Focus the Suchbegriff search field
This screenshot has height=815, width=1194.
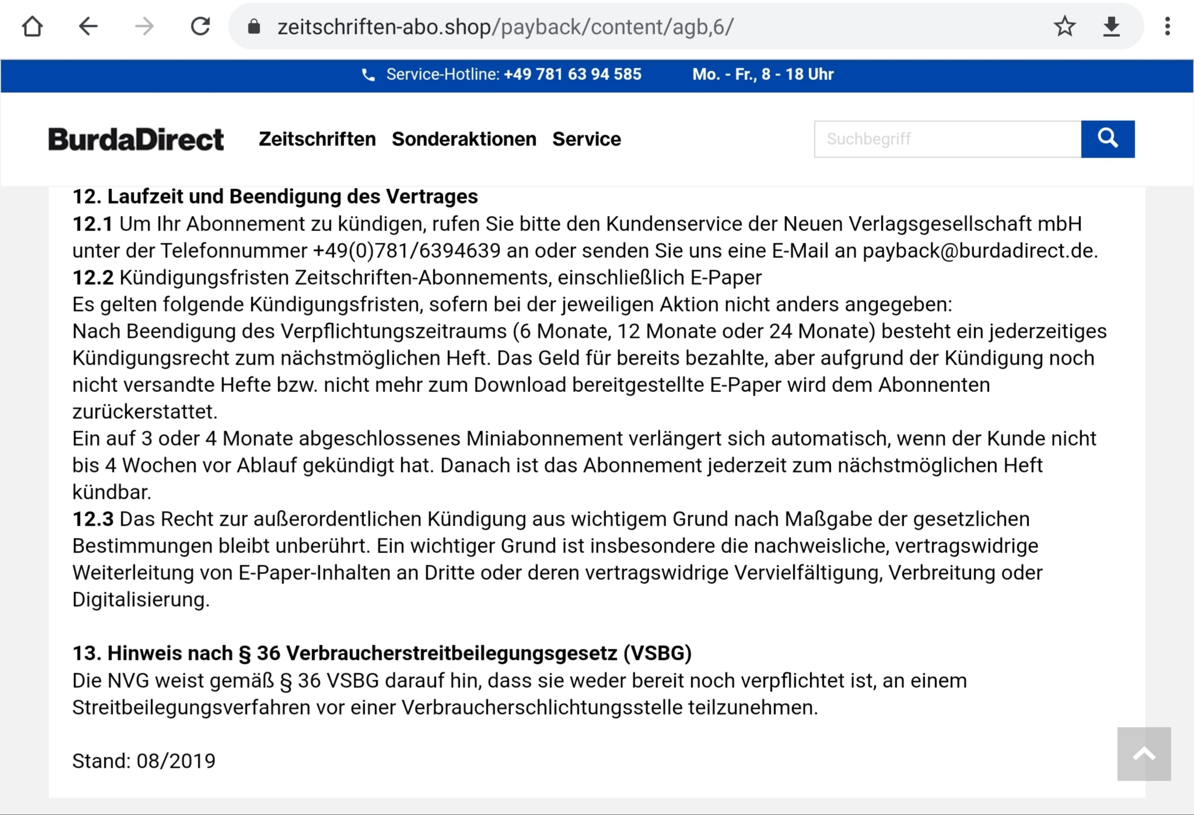pyautogui.click(x=947, y=139)
